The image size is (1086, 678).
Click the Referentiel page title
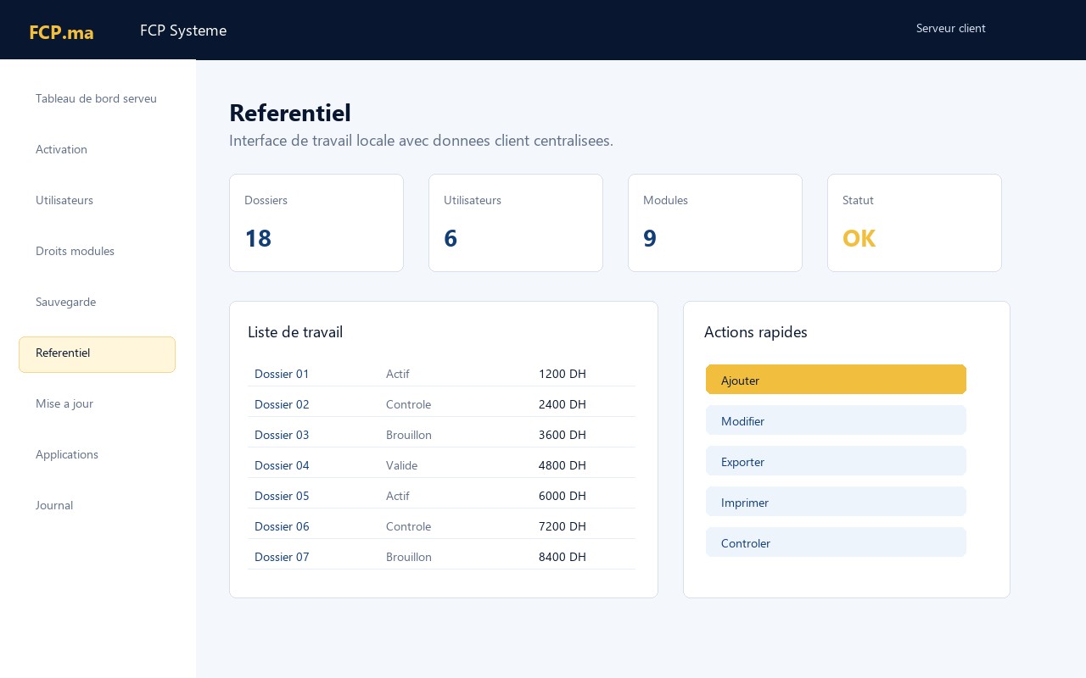[290, 113]
